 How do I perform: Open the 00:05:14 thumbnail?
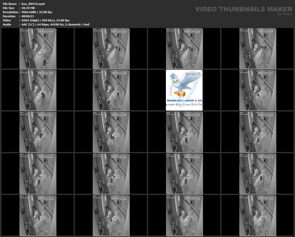pos(257,174)
